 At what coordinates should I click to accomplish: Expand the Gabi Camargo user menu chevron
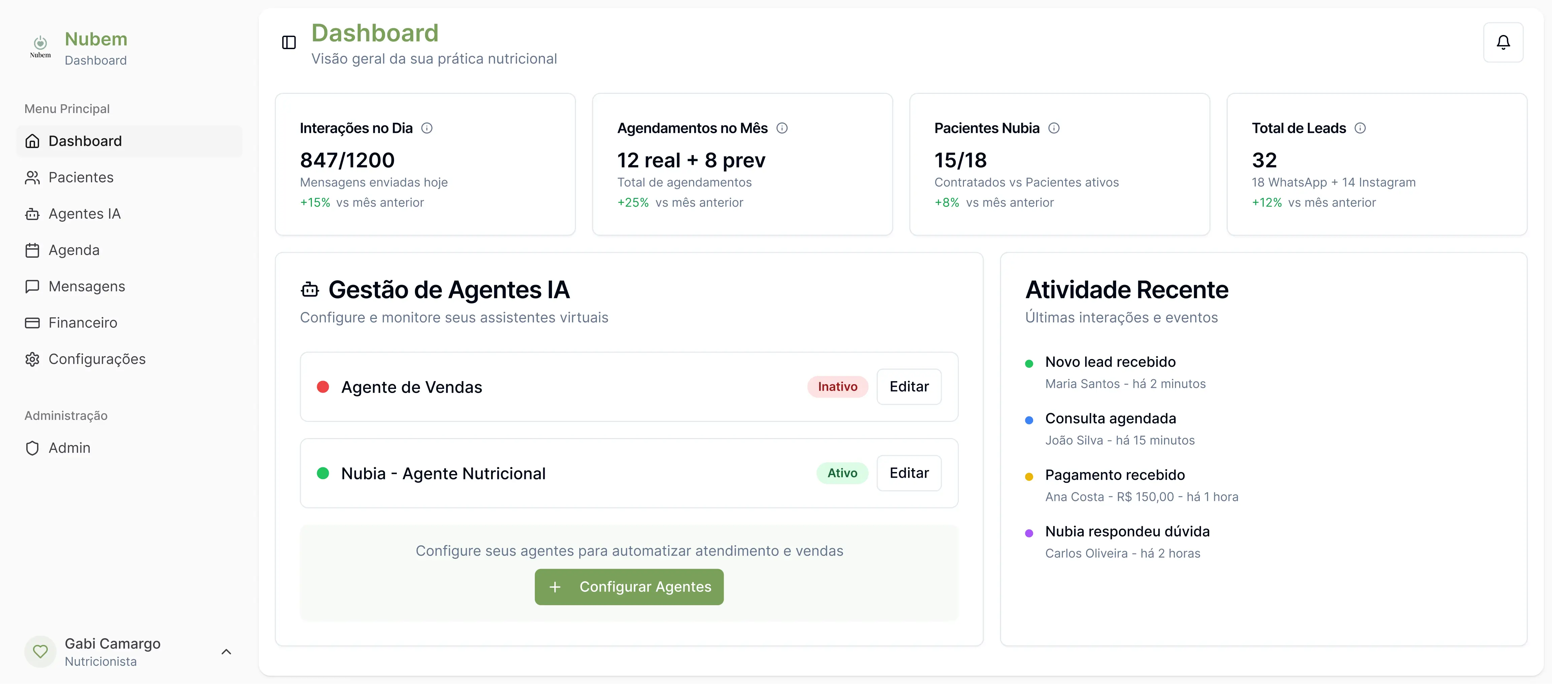point(227,651)
